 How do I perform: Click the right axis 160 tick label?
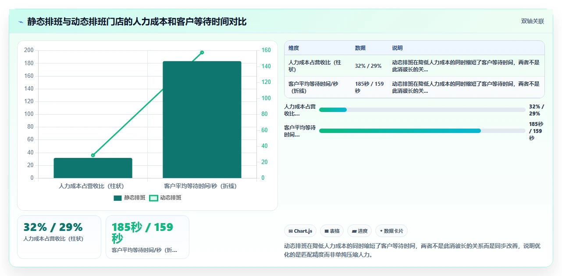tap(266, 50)
